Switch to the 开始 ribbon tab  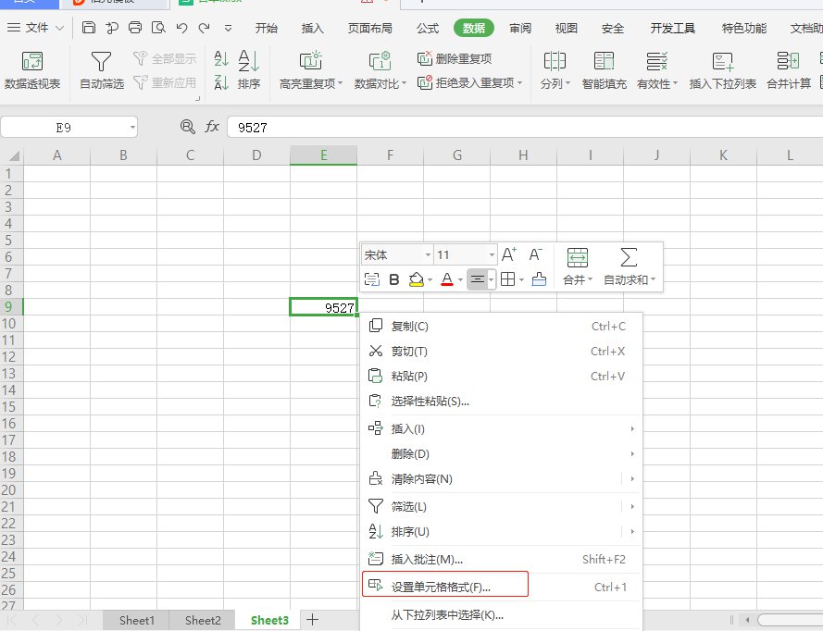[x=266, y=29]
